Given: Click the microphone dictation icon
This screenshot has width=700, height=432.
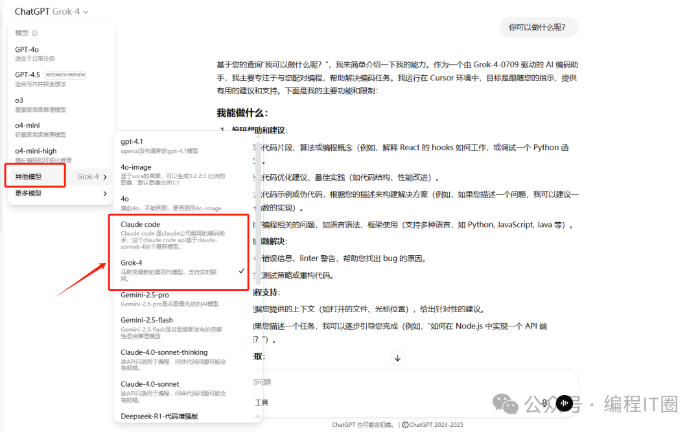Looking at the screenshot, I should 544,403.
